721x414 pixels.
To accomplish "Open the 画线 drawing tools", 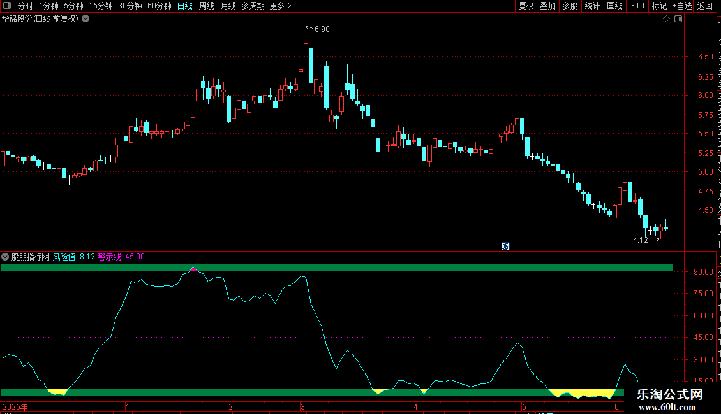I will tap(615, 6).
